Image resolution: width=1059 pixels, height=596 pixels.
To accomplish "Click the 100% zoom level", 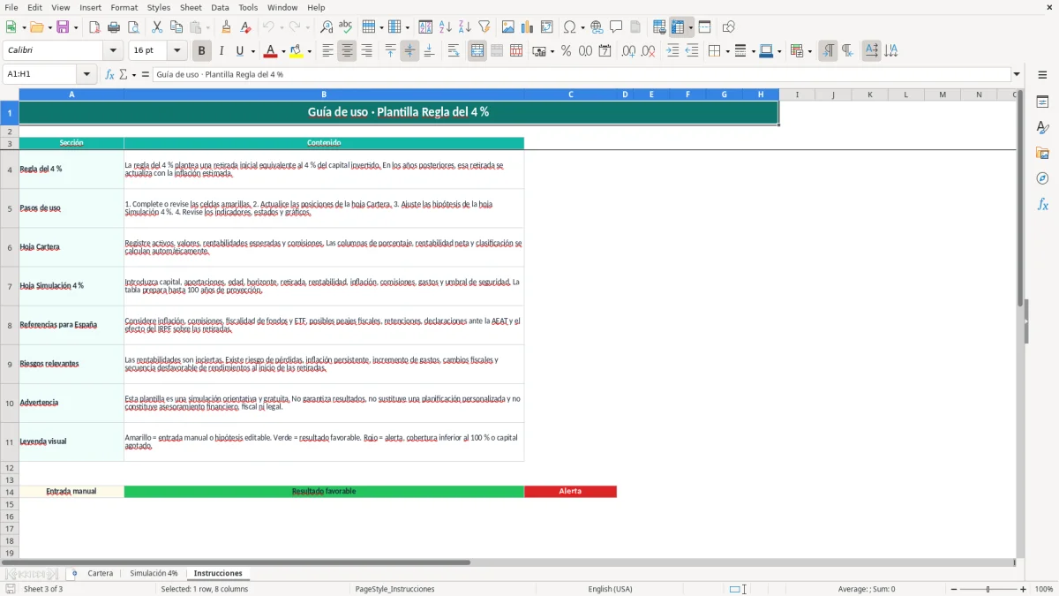I will (1044, 589).
